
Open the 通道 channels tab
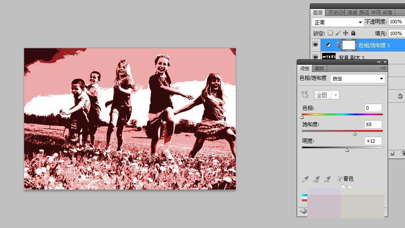click(352, 13)
